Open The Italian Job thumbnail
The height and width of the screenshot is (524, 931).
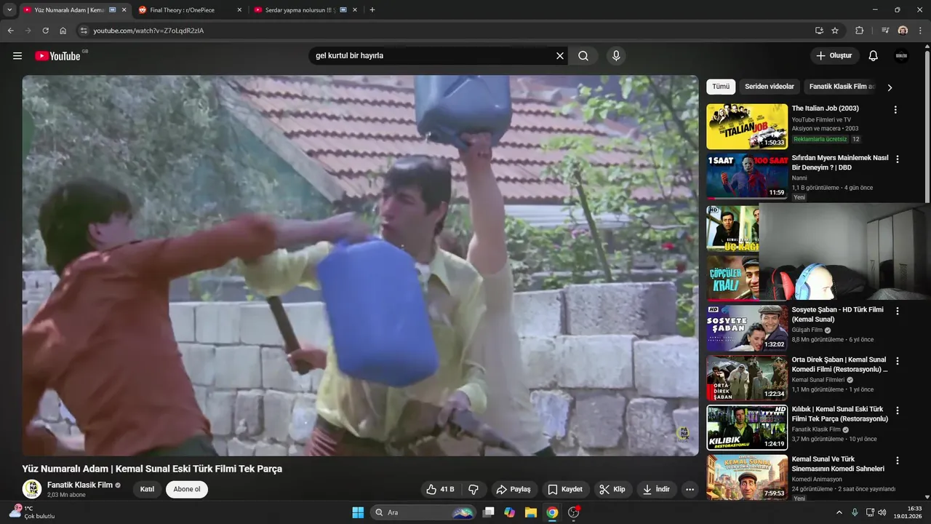pyautogui.click(x=747, y=127)
